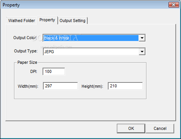The height and width of the screenshot is (139, 181).
Task: Expand the Output Type dropdown arrow
Action: click(x=142, y=52)
